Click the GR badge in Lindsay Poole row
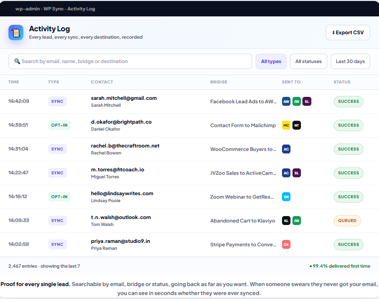The image size is (379, 299). 286,197
